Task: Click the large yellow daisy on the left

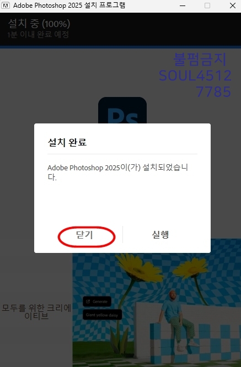Action: (139, 268)
